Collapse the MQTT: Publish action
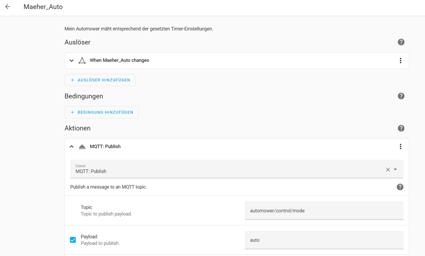 (71, 147)
